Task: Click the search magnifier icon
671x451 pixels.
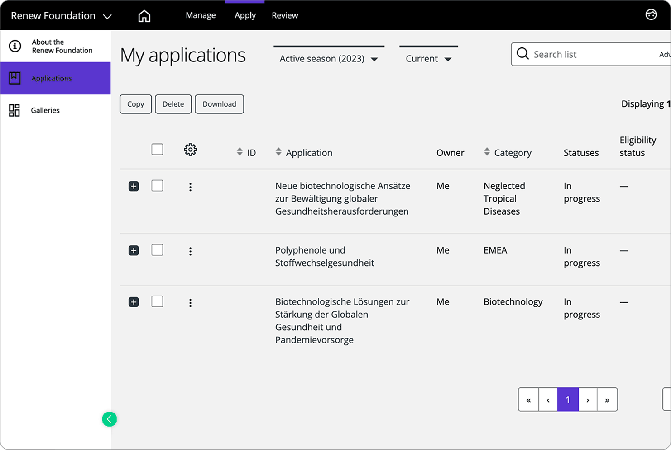Action: coord(522,54)
